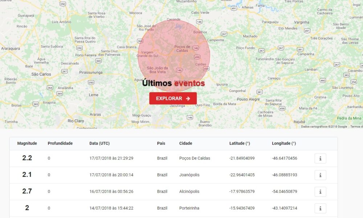Select magnitude 2.7 value
363x218 pixels.
(27, 191)
